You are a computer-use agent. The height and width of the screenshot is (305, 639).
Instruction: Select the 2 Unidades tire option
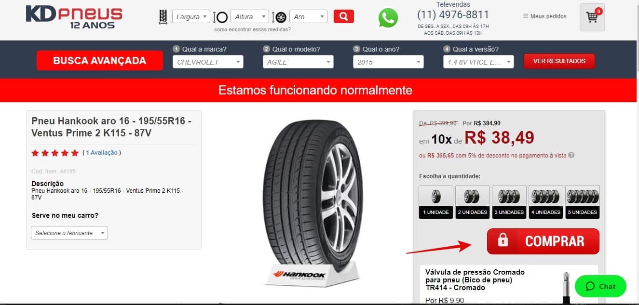(x=473, y=202)
